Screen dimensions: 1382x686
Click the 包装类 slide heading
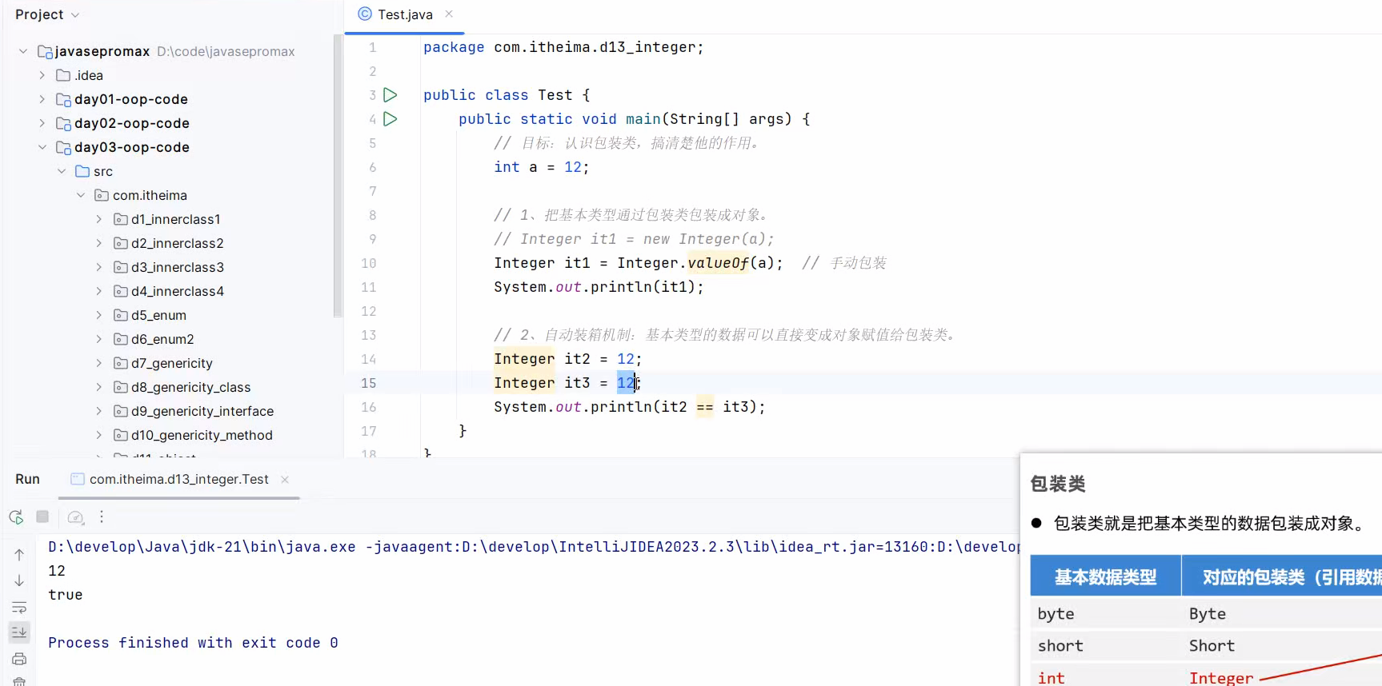pos(1058,484)
